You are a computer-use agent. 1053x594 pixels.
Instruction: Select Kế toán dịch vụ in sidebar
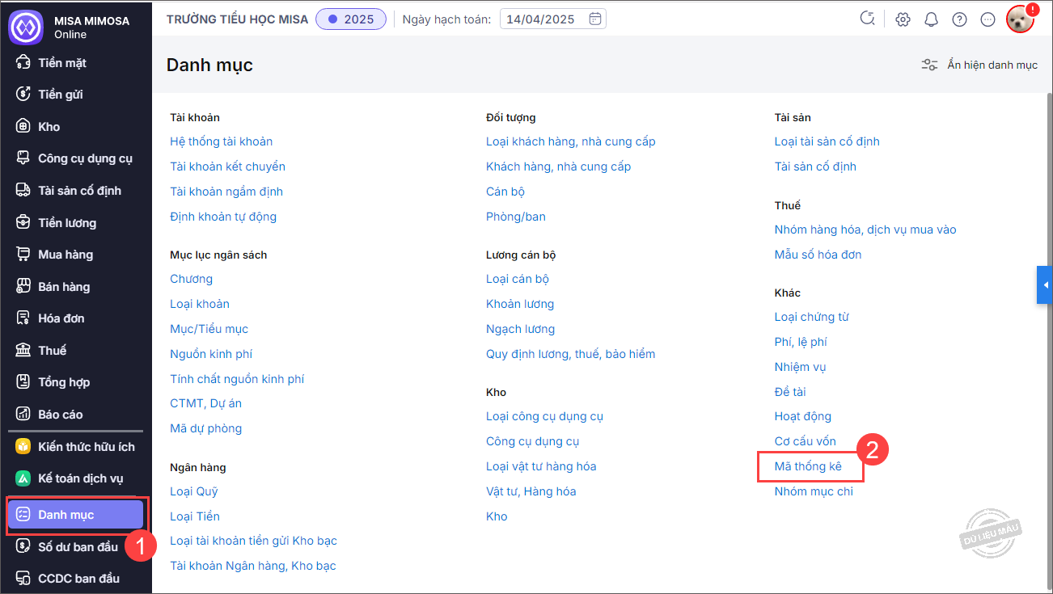(x=80, y=478)
